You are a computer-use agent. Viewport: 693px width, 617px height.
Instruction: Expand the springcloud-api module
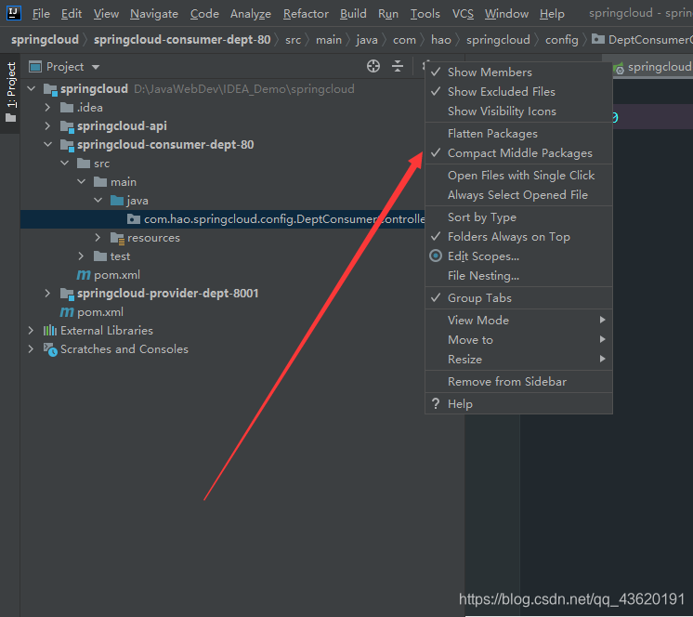47,126
